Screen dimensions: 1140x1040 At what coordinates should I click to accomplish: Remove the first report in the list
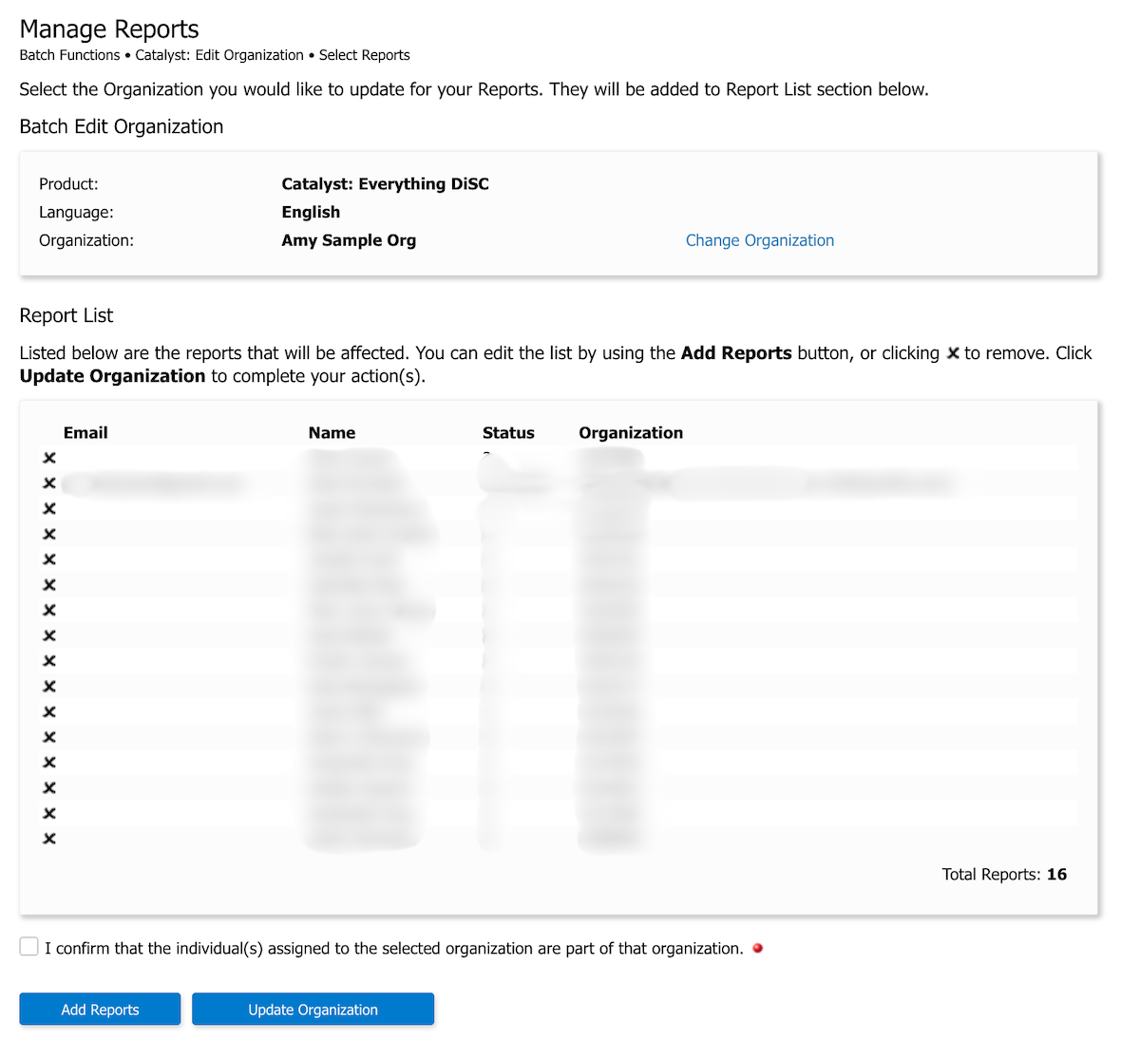click(49, 458)
